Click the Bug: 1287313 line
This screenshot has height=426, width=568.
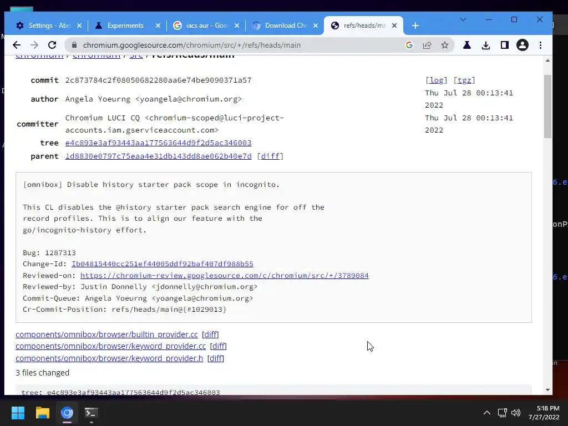tap(49, 252)
